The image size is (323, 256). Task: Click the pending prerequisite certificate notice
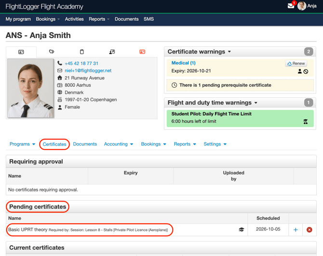point(240,85)
